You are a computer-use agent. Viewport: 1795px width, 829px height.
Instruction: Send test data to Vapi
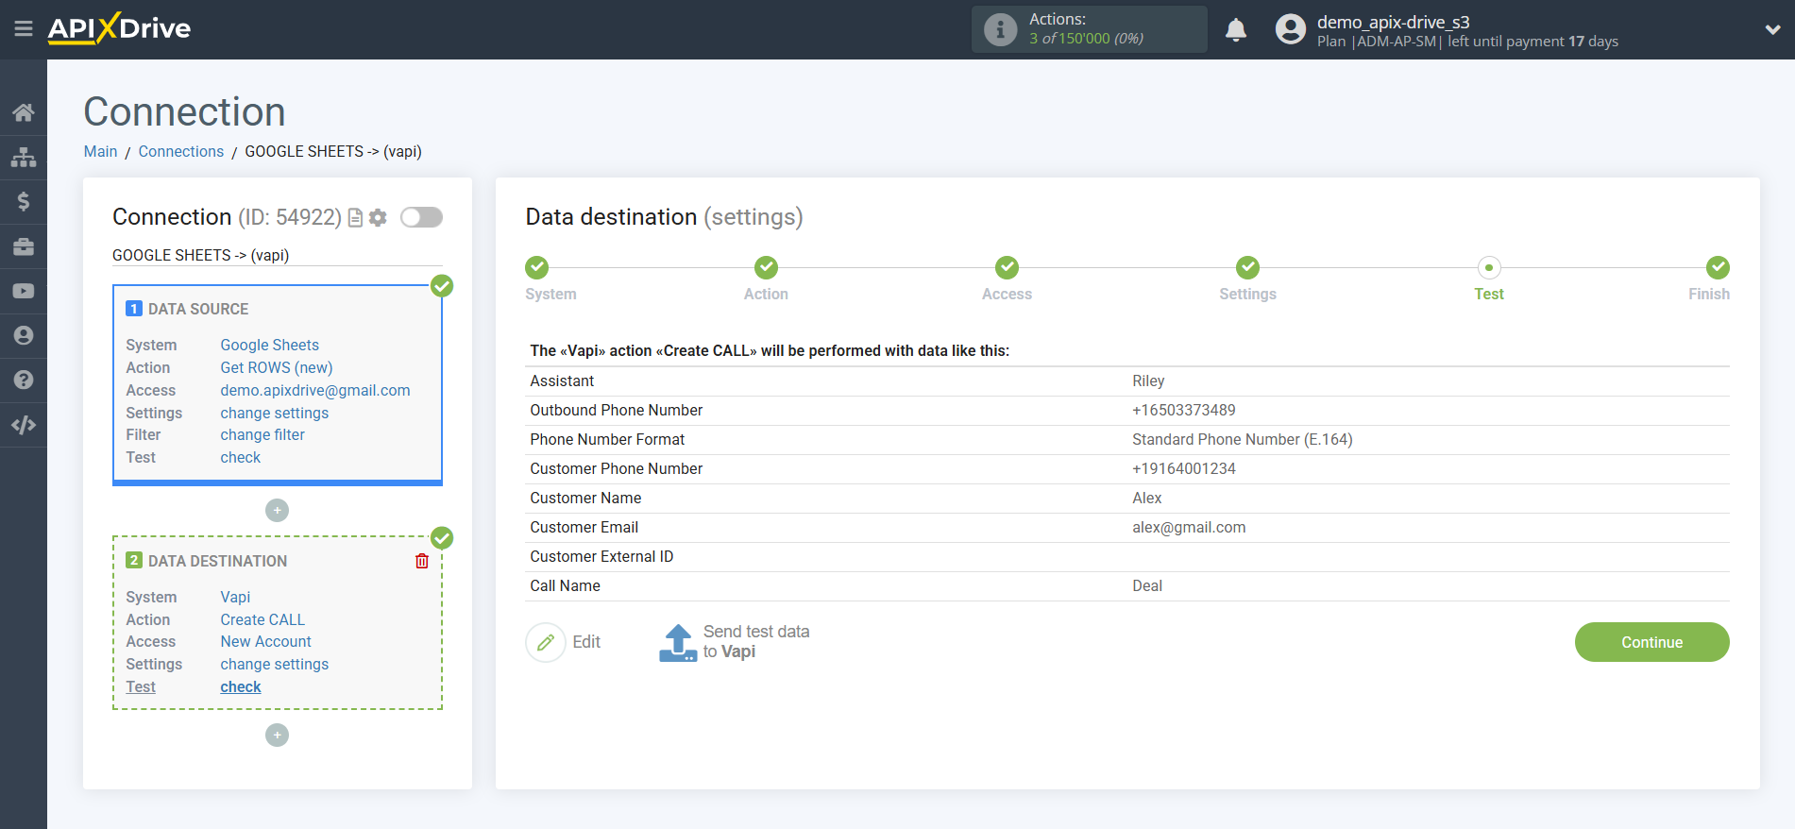click(735, 642)
